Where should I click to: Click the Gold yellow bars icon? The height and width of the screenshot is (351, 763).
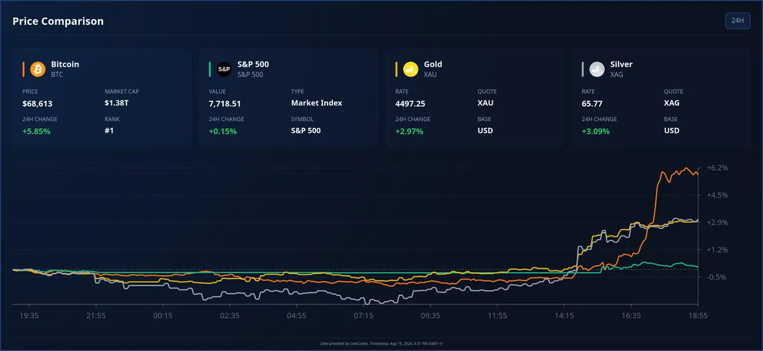[410, 69]
